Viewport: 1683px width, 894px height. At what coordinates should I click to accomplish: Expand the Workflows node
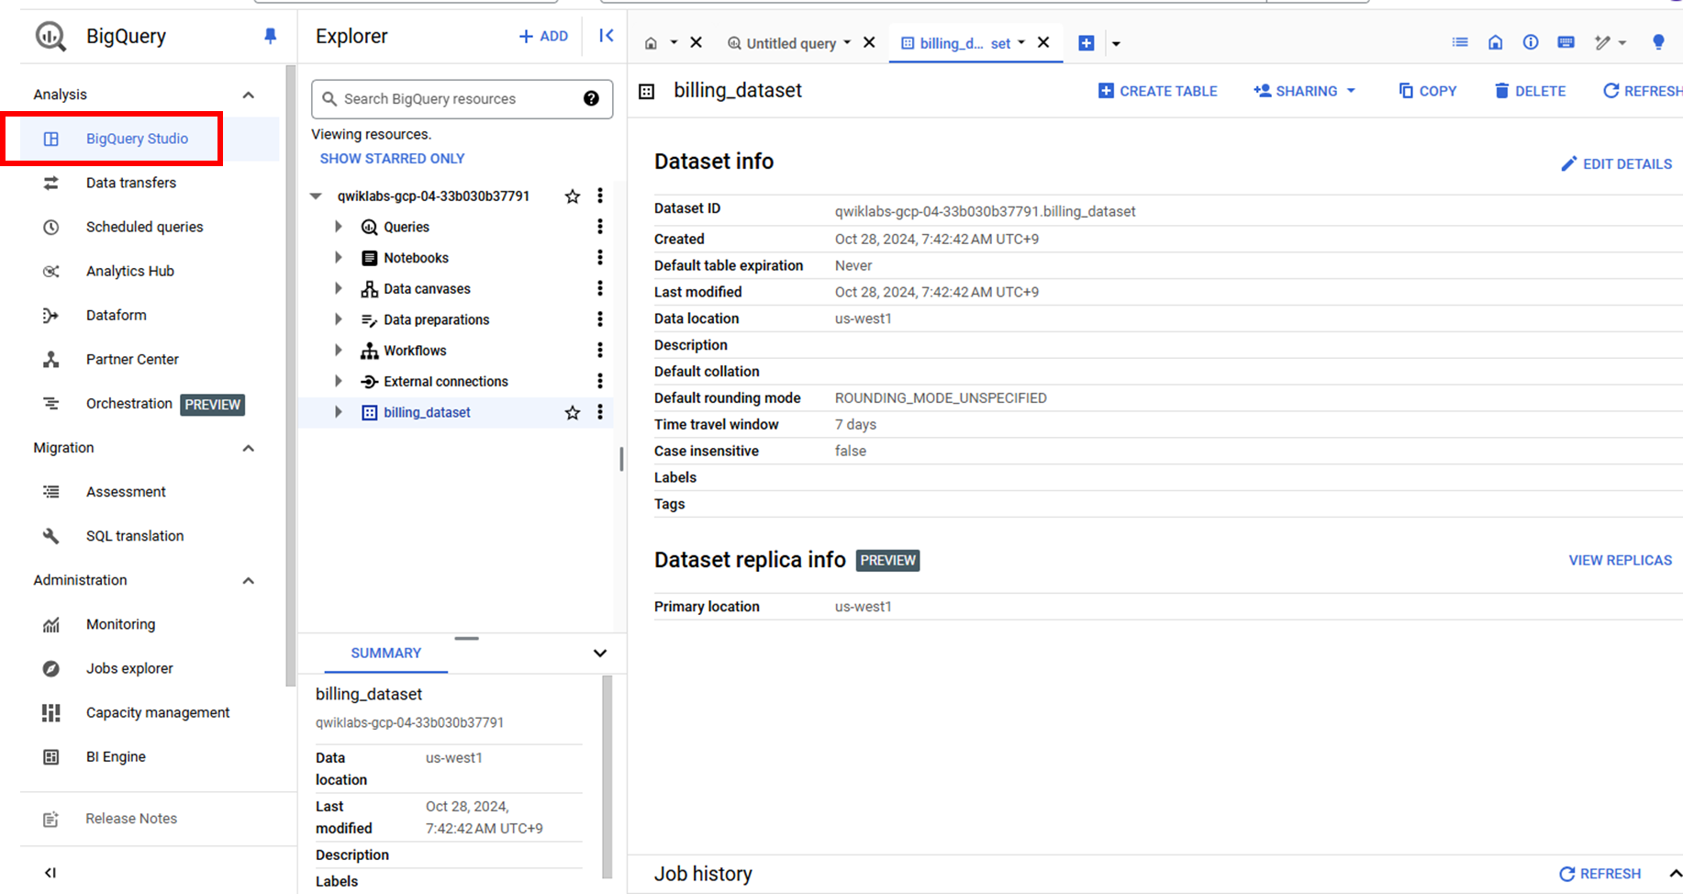coord(339,351)
